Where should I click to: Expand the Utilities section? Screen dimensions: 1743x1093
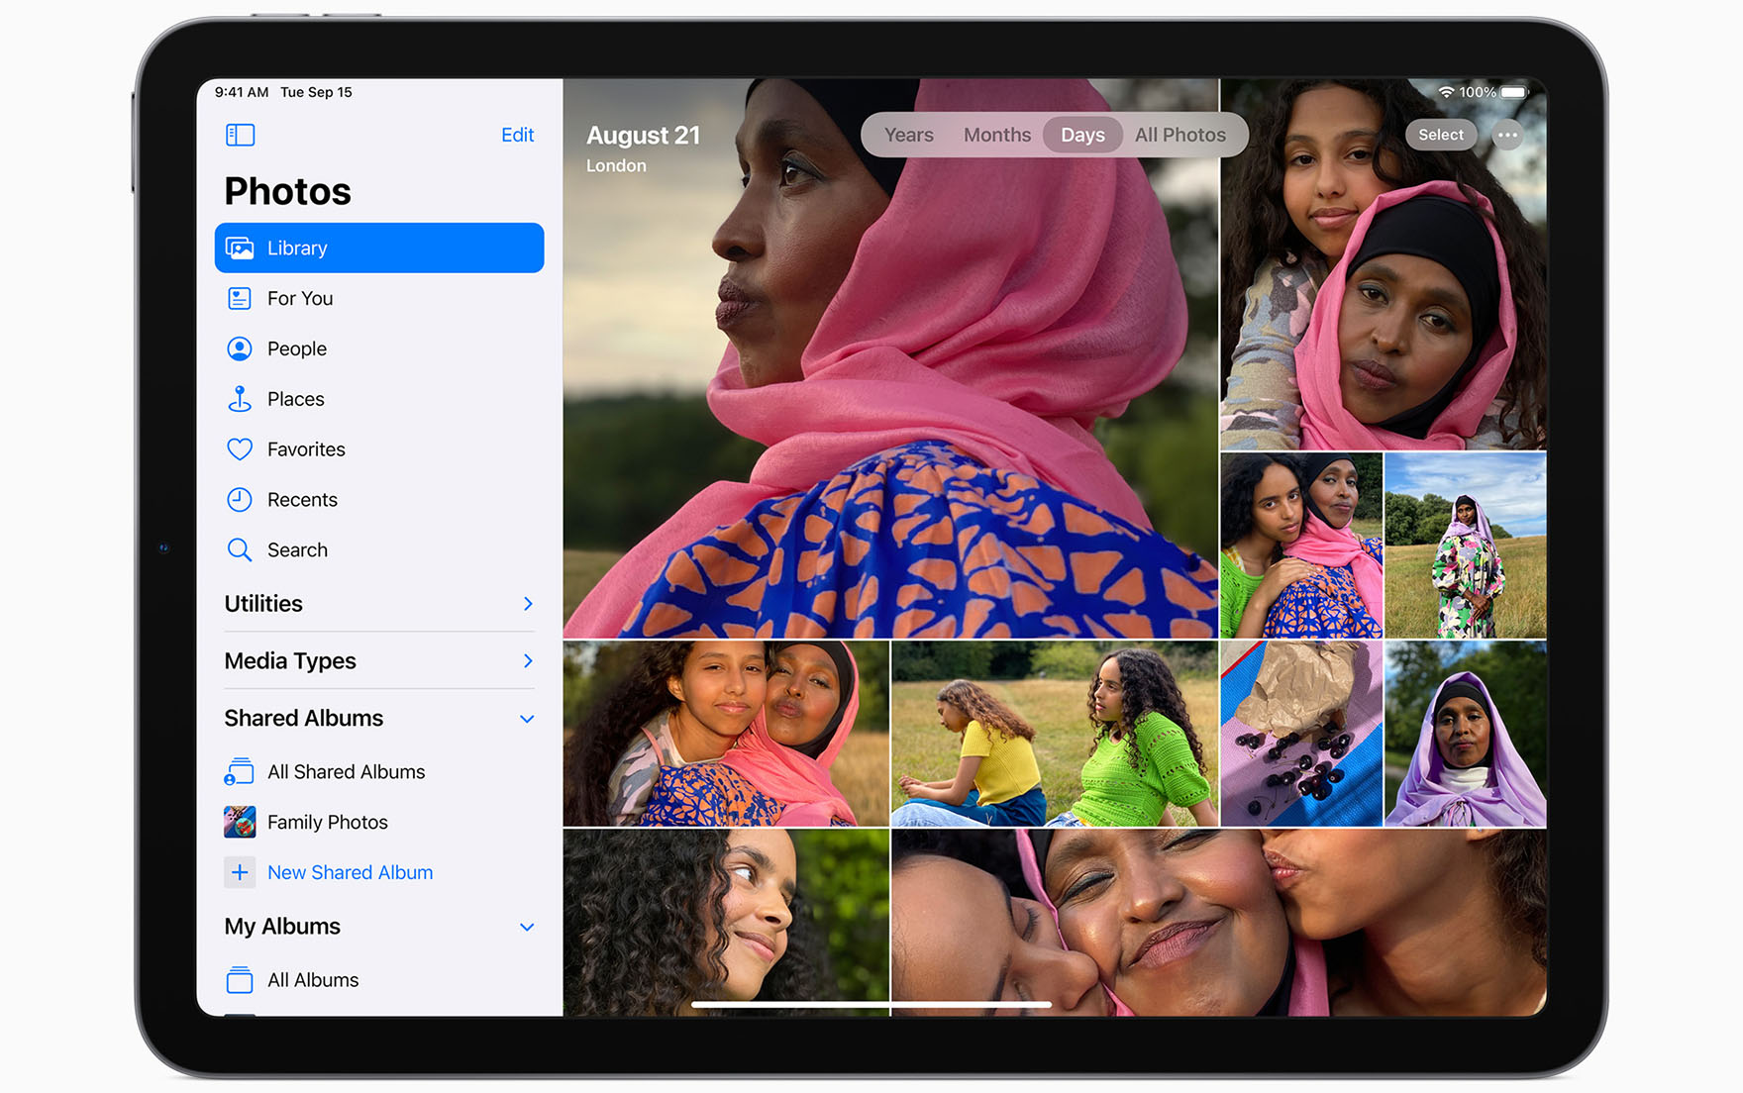pyautogui.click(x=527, y=604)
